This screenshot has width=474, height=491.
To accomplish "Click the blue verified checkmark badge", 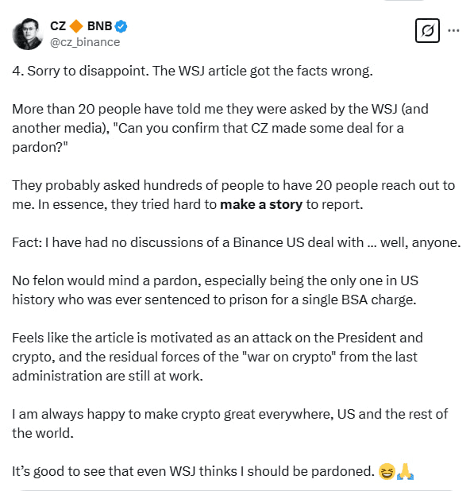I will 121,26.
